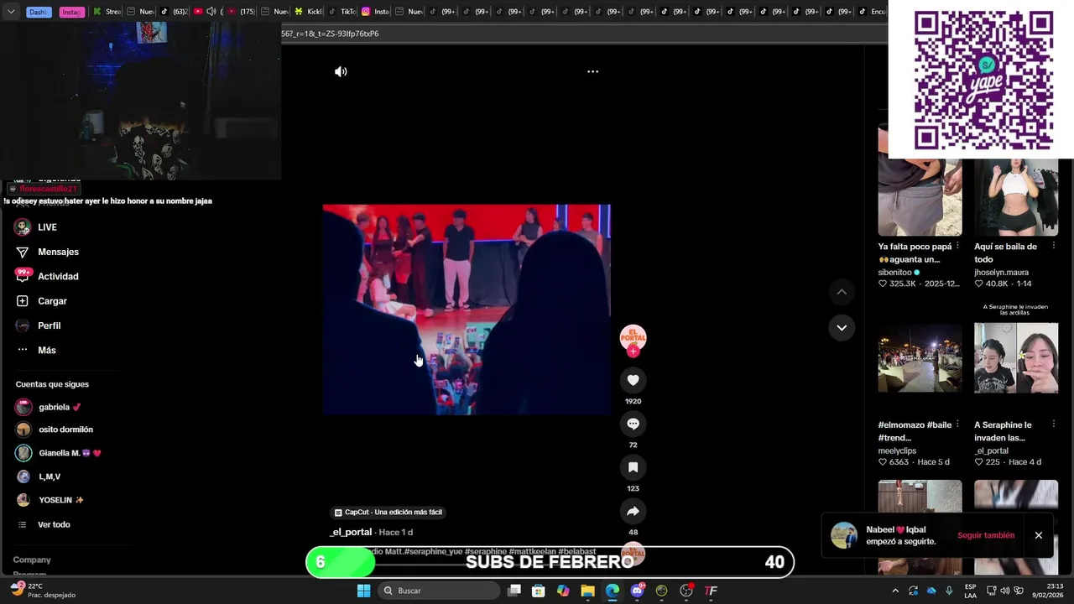1074x604 pixels.
Task: Open #elmomazo #baile video thumbnail
Action: pos(920,359)
